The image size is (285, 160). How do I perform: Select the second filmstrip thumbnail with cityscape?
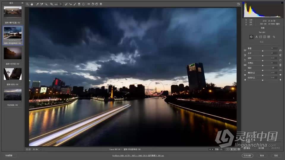[12, 33]
